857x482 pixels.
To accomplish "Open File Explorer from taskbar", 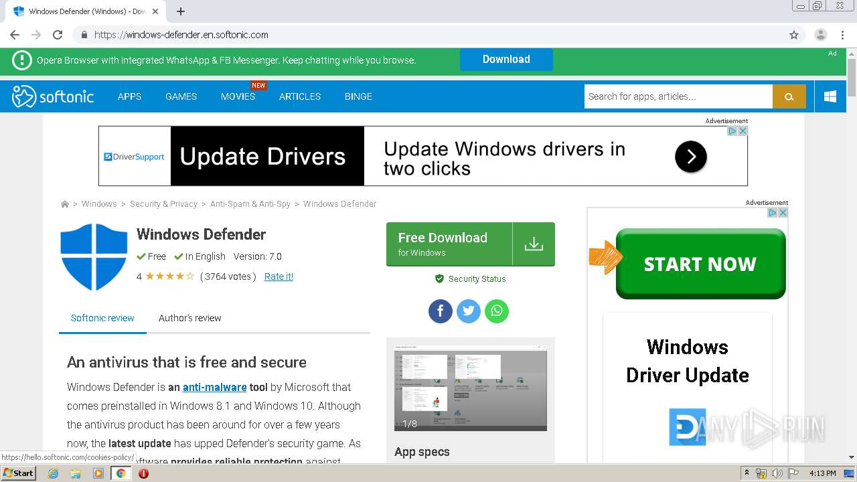I will tap(76, 473).
